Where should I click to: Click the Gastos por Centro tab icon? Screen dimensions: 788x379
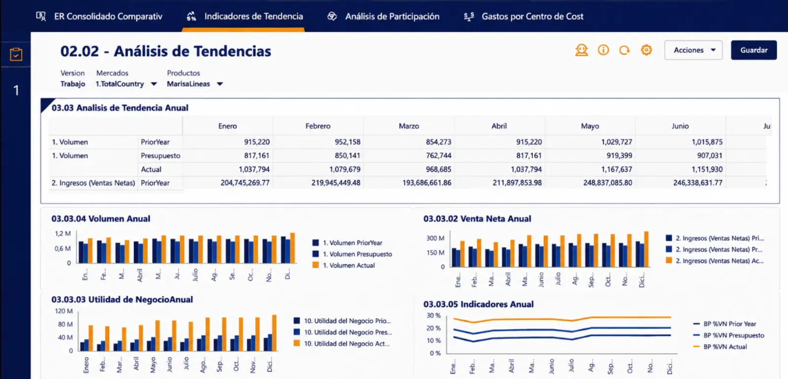point(469,16)
